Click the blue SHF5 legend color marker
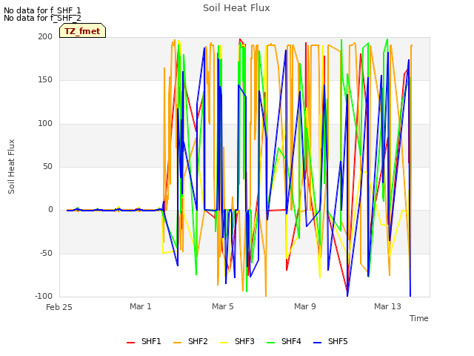 pos(318,343)
